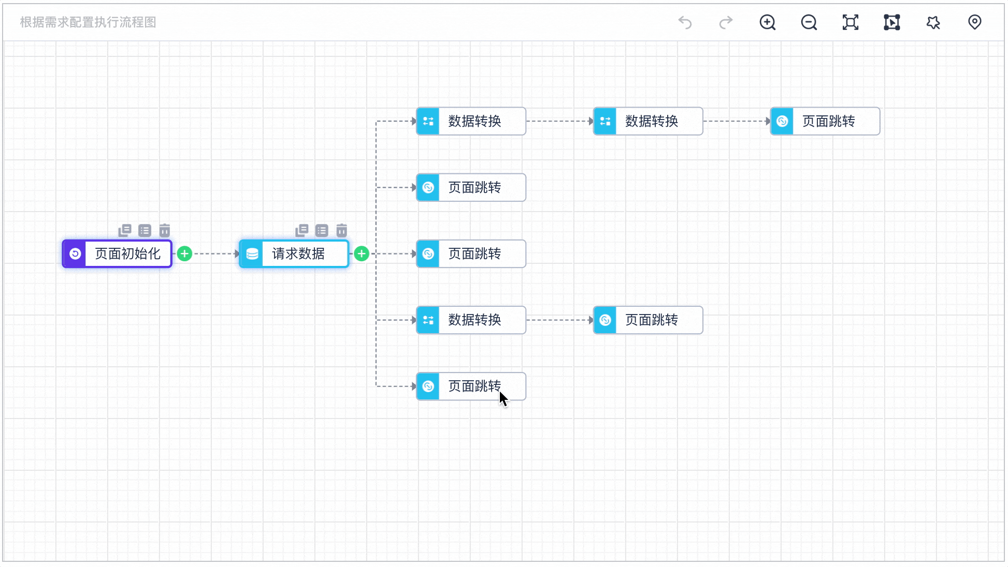Add node after 页面初始化 with green plus
Screen dimensions: 1008x567
coord(184,253)
